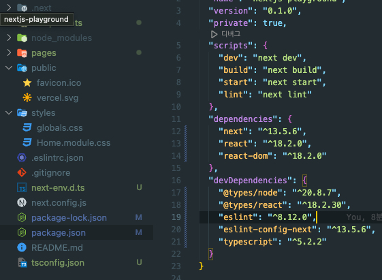The width and height of the screenshot is (382, 280).
Task: Click the styles folder icon
Action: (x=22, y=113)
